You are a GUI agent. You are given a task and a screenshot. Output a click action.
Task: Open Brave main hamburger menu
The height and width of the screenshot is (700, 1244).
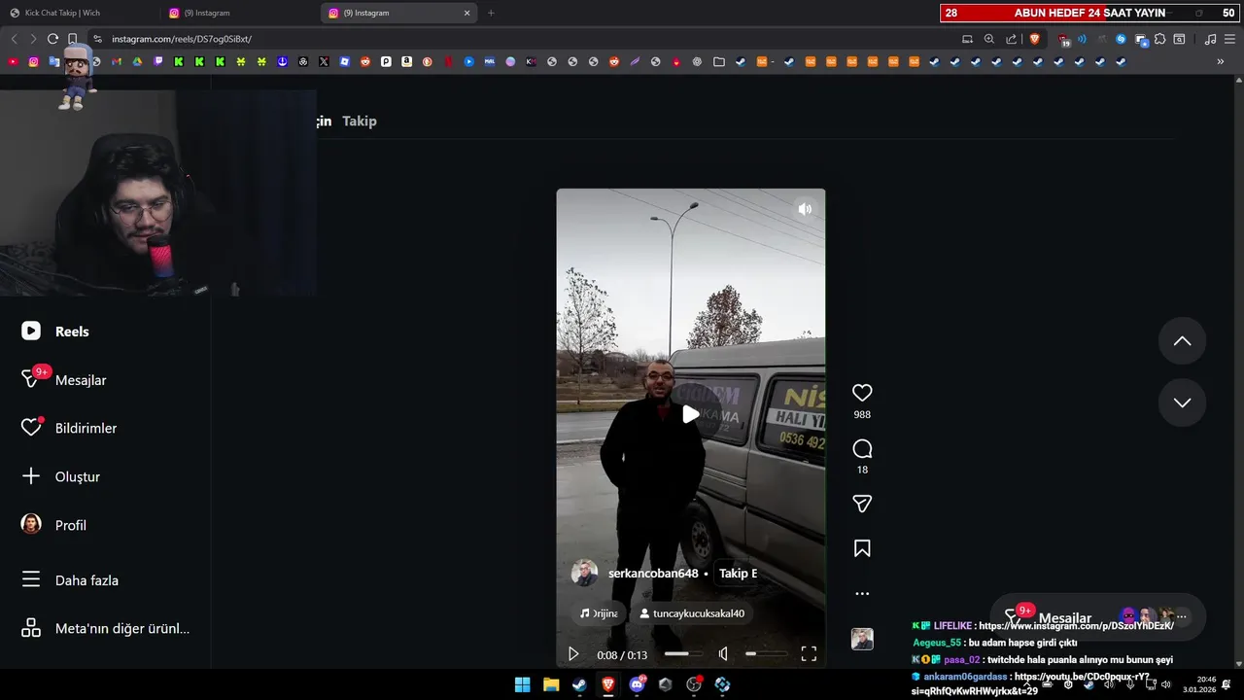(1229, 39)
